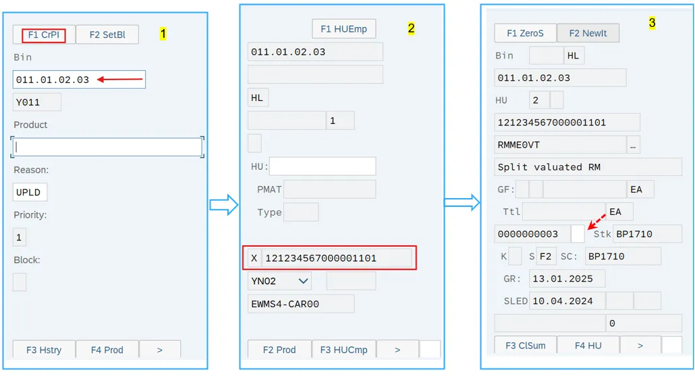Toggle the K checkbox
695x376 pixels.
click(515, 257)
